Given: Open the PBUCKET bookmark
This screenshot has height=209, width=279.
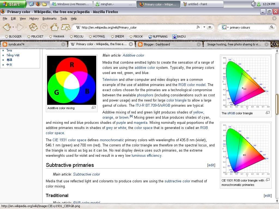Looking at the screenshot, I should tap(35, 36).
